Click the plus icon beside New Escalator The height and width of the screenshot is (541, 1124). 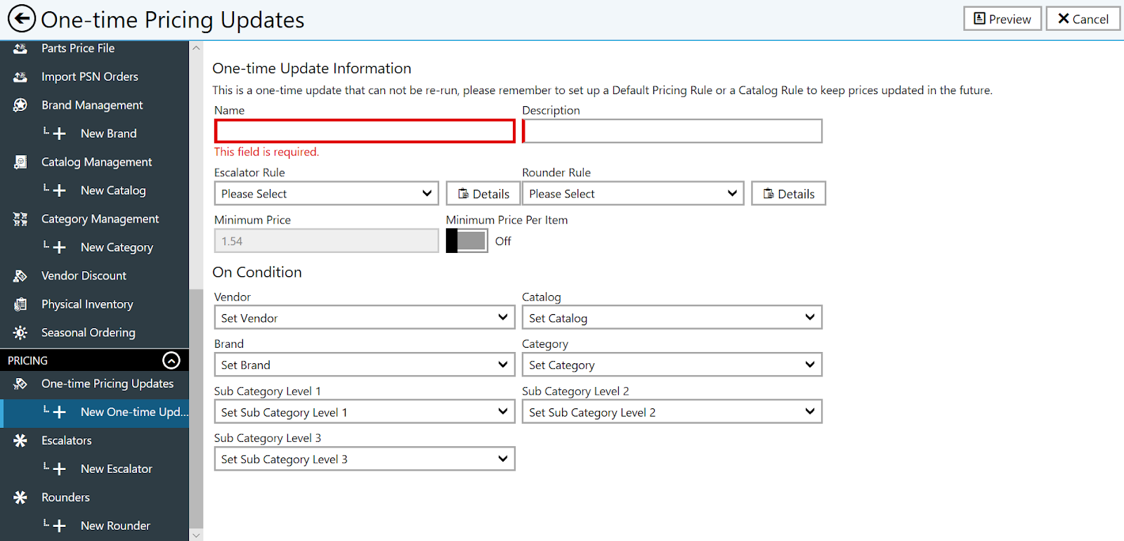tap(60, 469)
